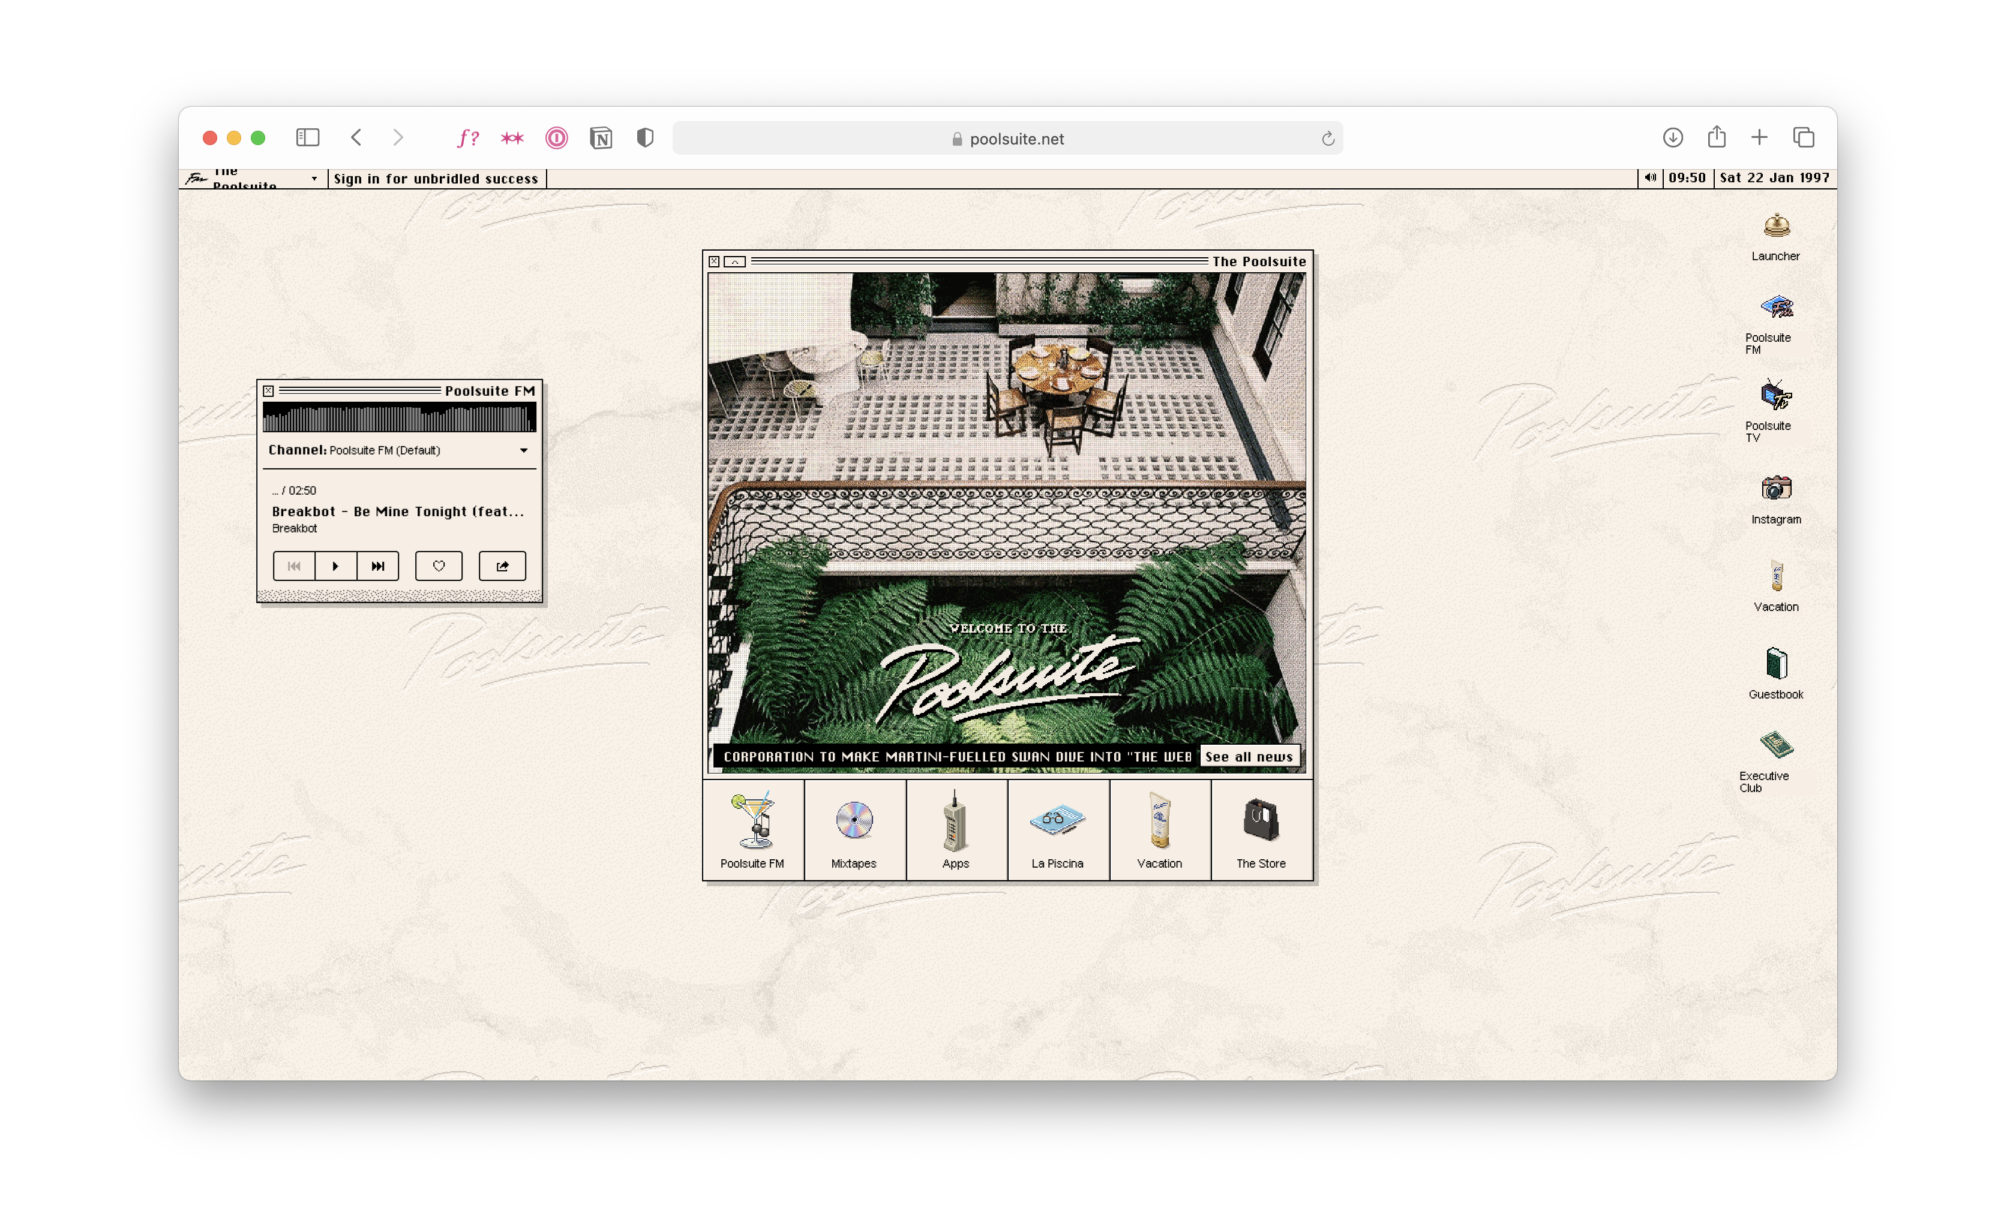Screen dimensions: 2016x1228
Task: Show the Safari tab overview
Action: 1803,137
